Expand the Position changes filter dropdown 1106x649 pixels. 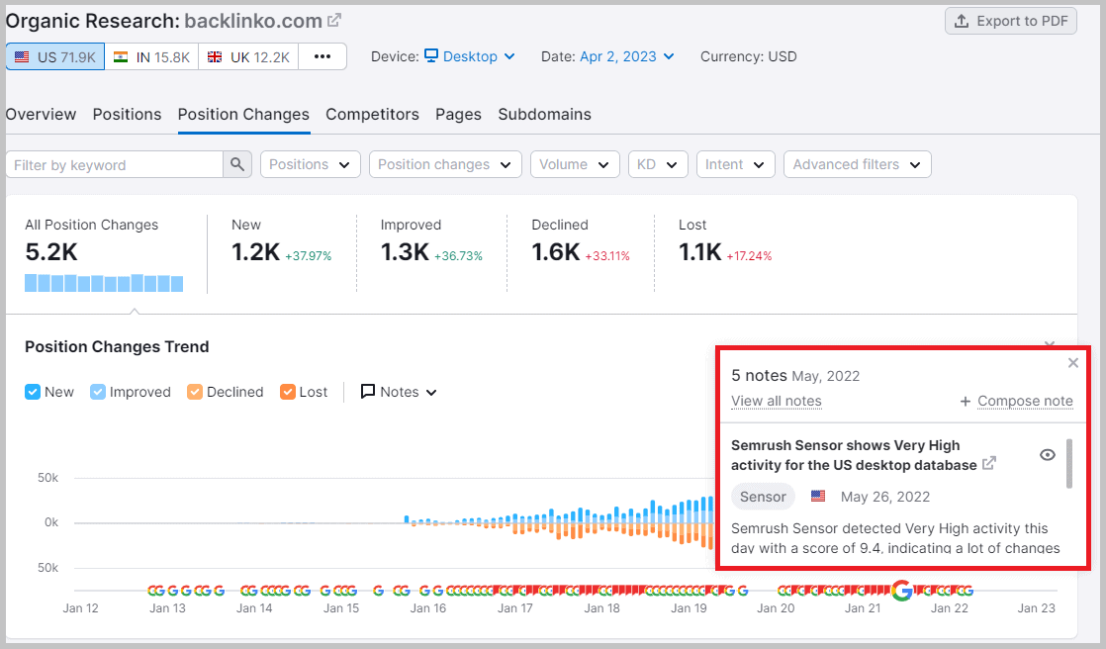pyautogui.click(x=445, y=165)
